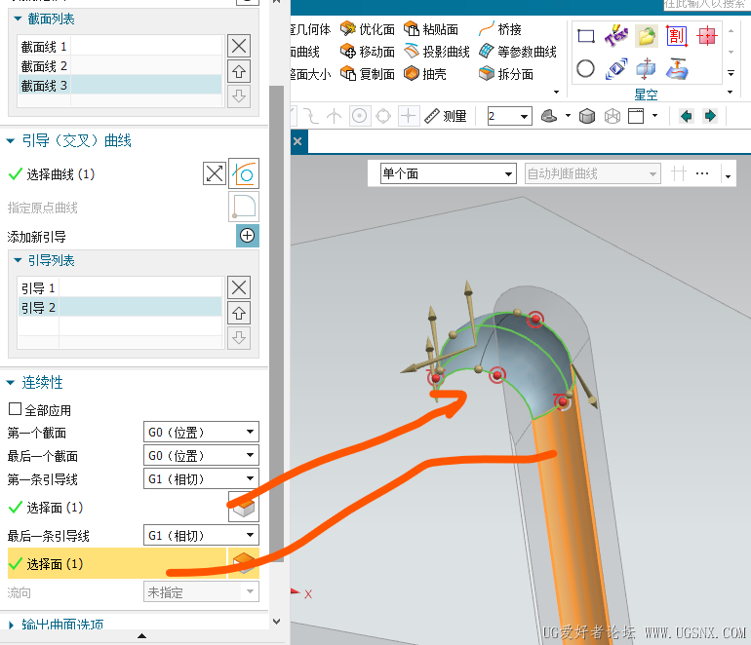Screen dimensions: 751x645
Task: Click the green back arrow
Action: pyautogui.click(x=687, y=116)
